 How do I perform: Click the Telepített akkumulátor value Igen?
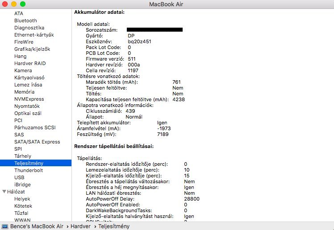pos(162,123)
